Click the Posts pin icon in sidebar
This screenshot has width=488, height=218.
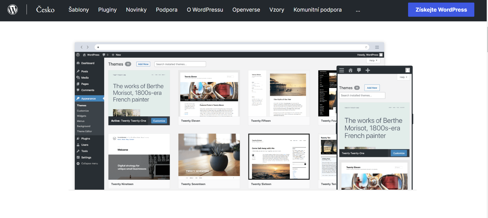pos(78,71)
